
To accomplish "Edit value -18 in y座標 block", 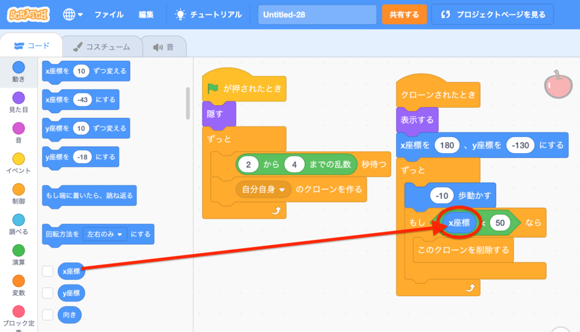I will coord(82,157).
